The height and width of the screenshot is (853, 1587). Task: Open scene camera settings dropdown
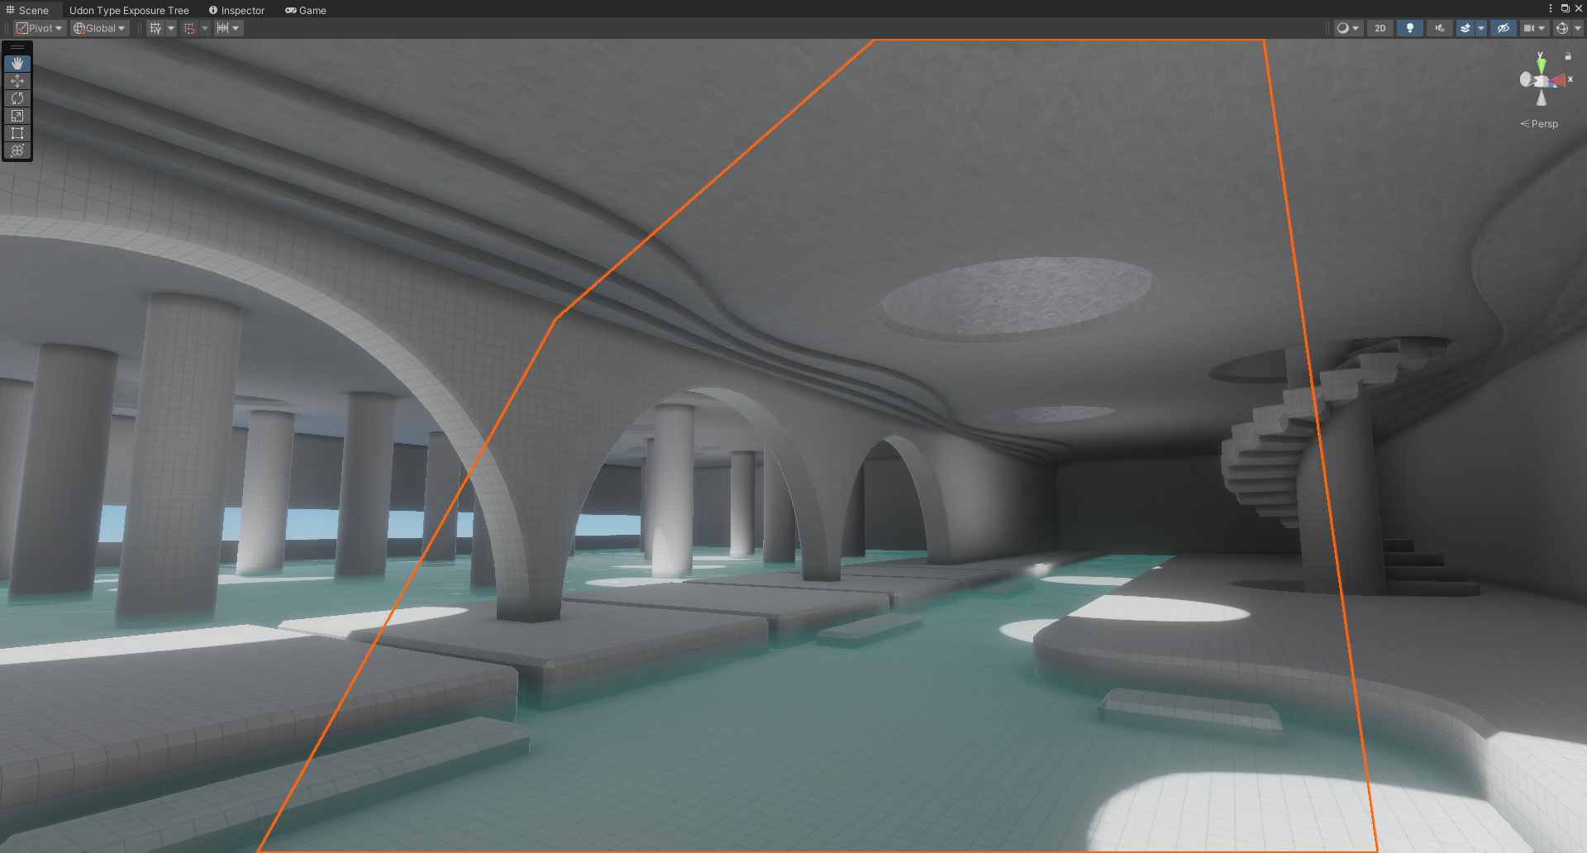click(x=1534, y=28)
